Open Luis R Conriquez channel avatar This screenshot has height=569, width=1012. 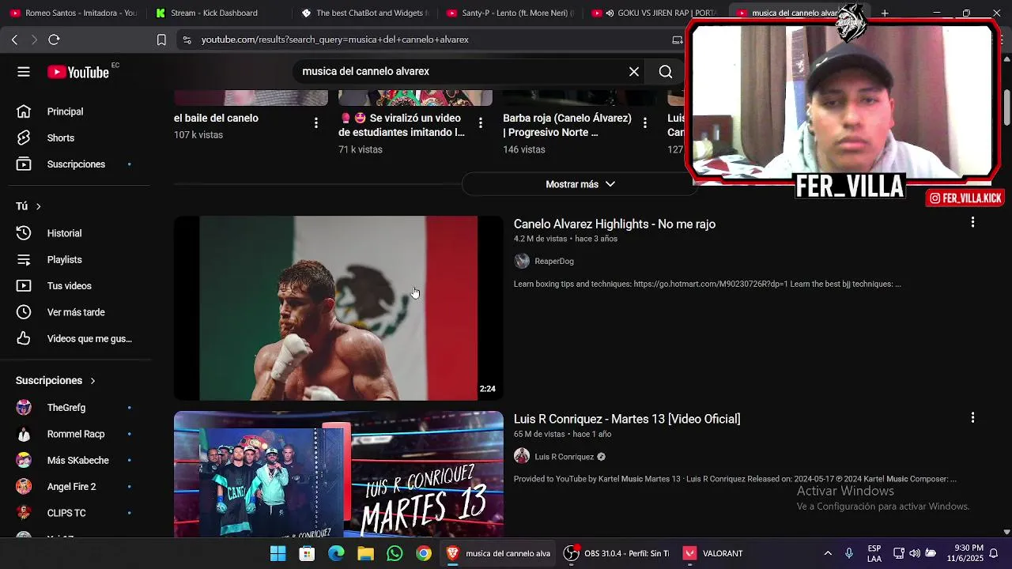[x=522, y=456]
